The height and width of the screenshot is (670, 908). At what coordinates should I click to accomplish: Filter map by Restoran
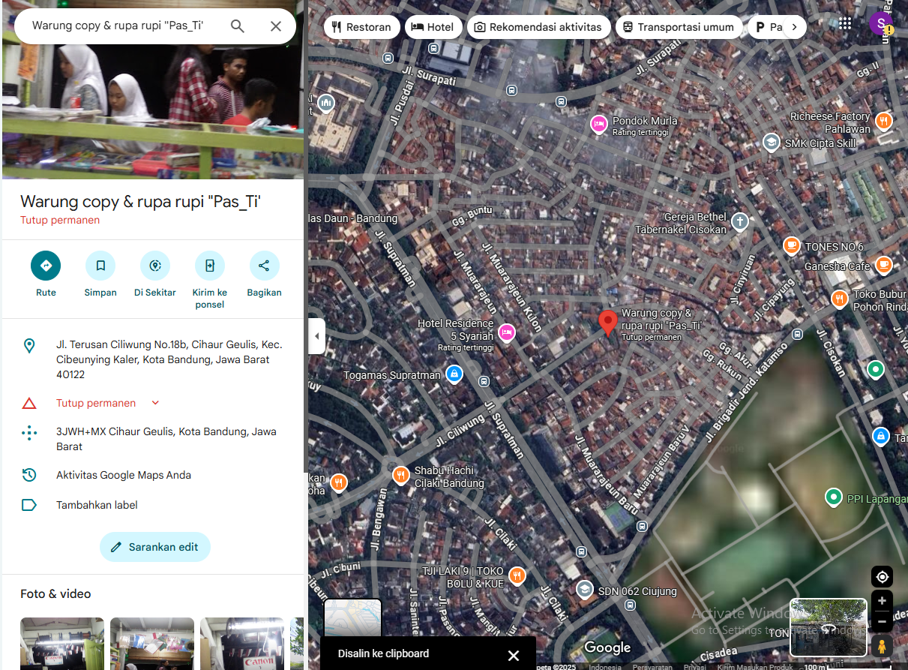pos(361,27)
